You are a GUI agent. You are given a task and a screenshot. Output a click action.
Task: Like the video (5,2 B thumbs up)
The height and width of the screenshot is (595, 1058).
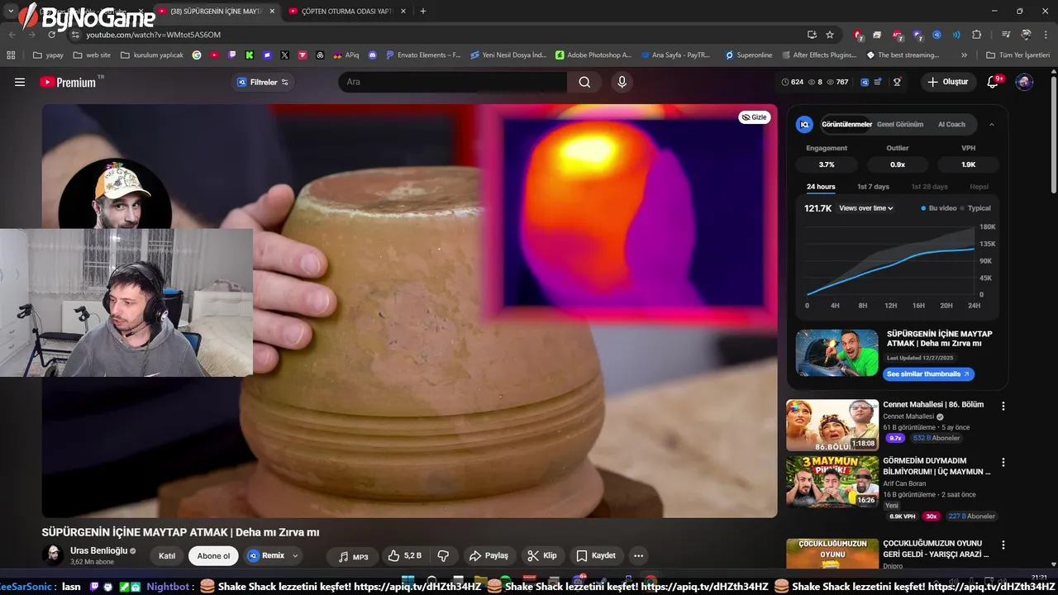[x=404, y=556]
